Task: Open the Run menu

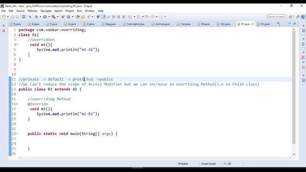Action: pos(79,11)
